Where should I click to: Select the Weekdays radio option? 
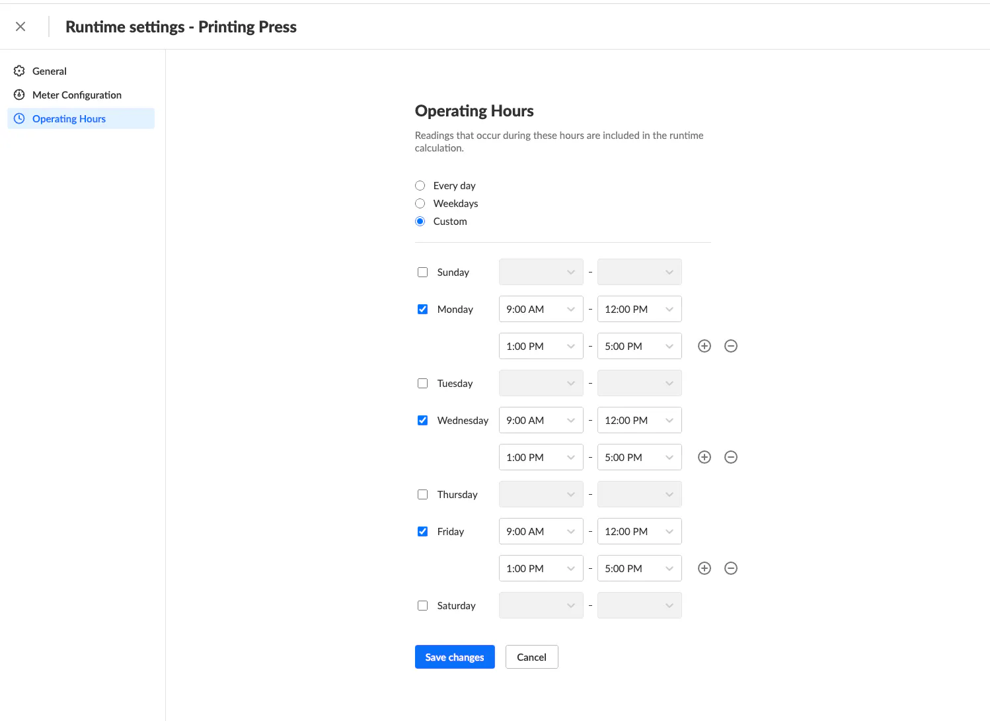420,203
